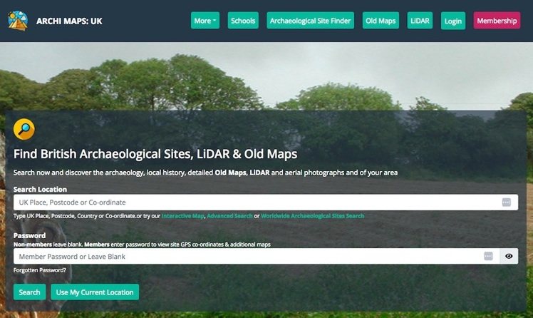Open the LiDAR page

click(420, 21)
